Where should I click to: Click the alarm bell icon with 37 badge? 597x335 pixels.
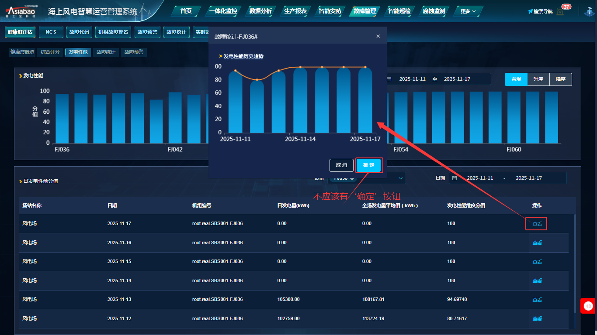pyautogui.click(x=560, y=11)
